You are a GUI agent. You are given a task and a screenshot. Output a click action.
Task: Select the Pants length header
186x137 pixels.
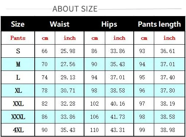159,24
